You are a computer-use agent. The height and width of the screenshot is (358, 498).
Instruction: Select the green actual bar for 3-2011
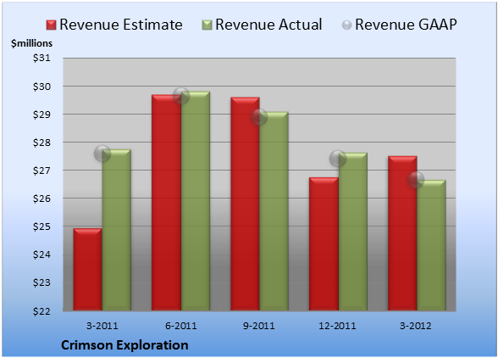coord(117,230)
